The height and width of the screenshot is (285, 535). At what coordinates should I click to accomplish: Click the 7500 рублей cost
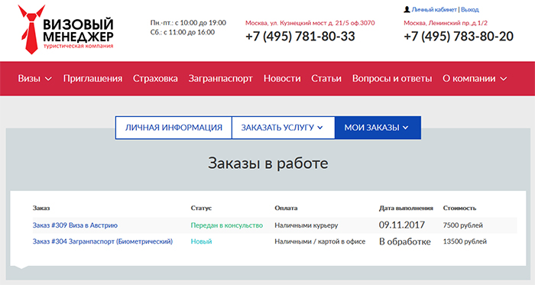pos(463,225)
